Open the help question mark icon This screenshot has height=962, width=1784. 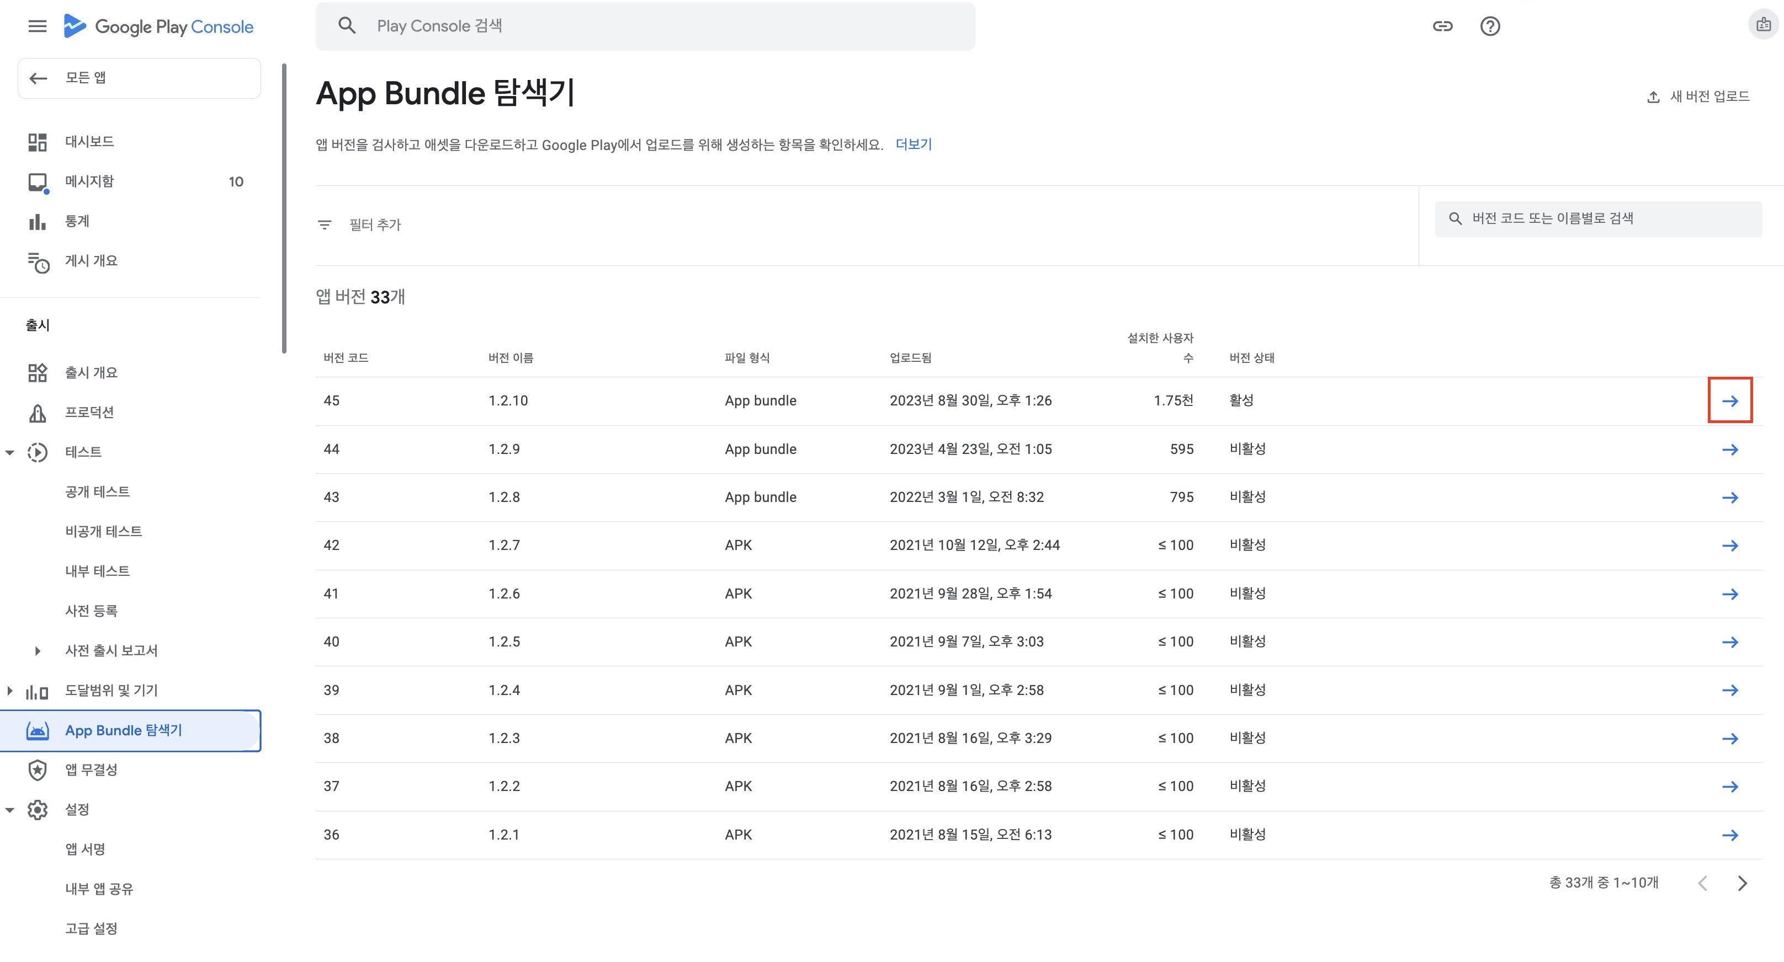pyautogui.click(x=1490, y=26)
